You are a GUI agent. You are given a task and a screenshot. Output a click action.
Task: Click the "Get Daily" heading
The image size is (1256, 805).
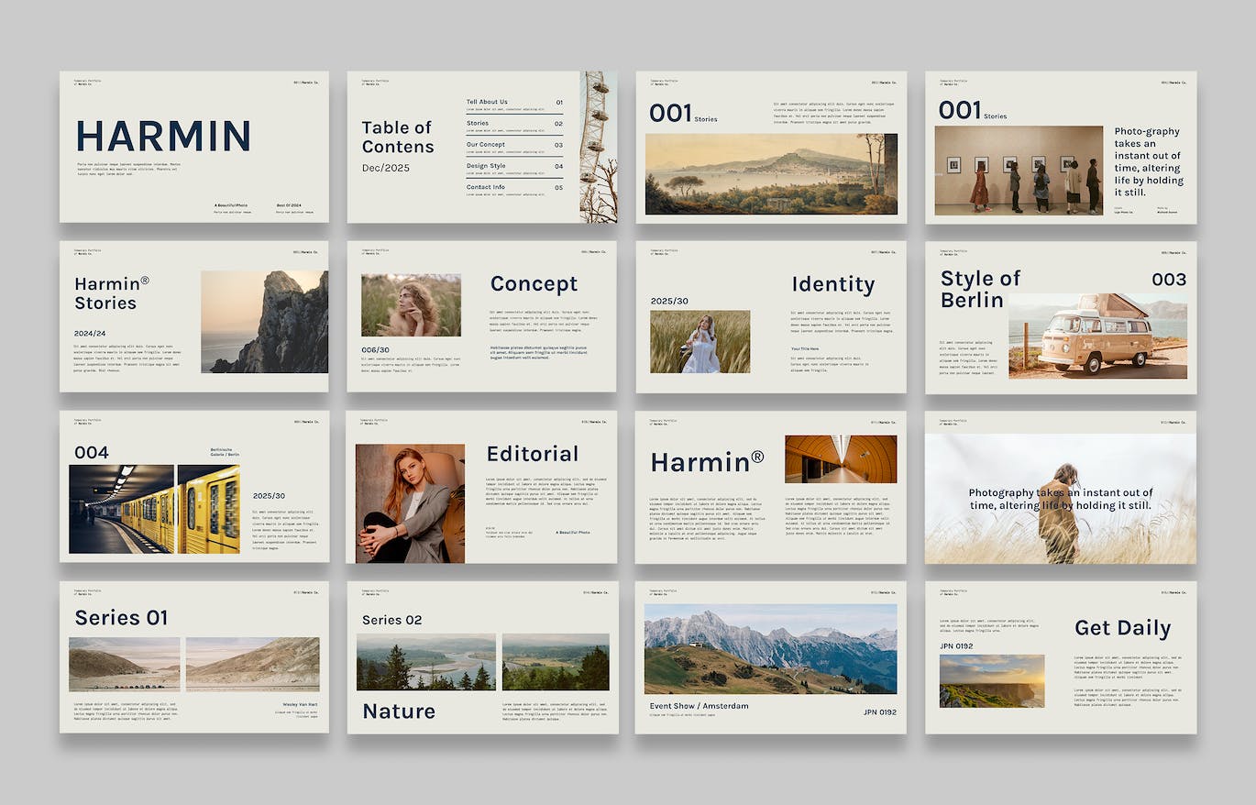click(x=1122, y=628)
